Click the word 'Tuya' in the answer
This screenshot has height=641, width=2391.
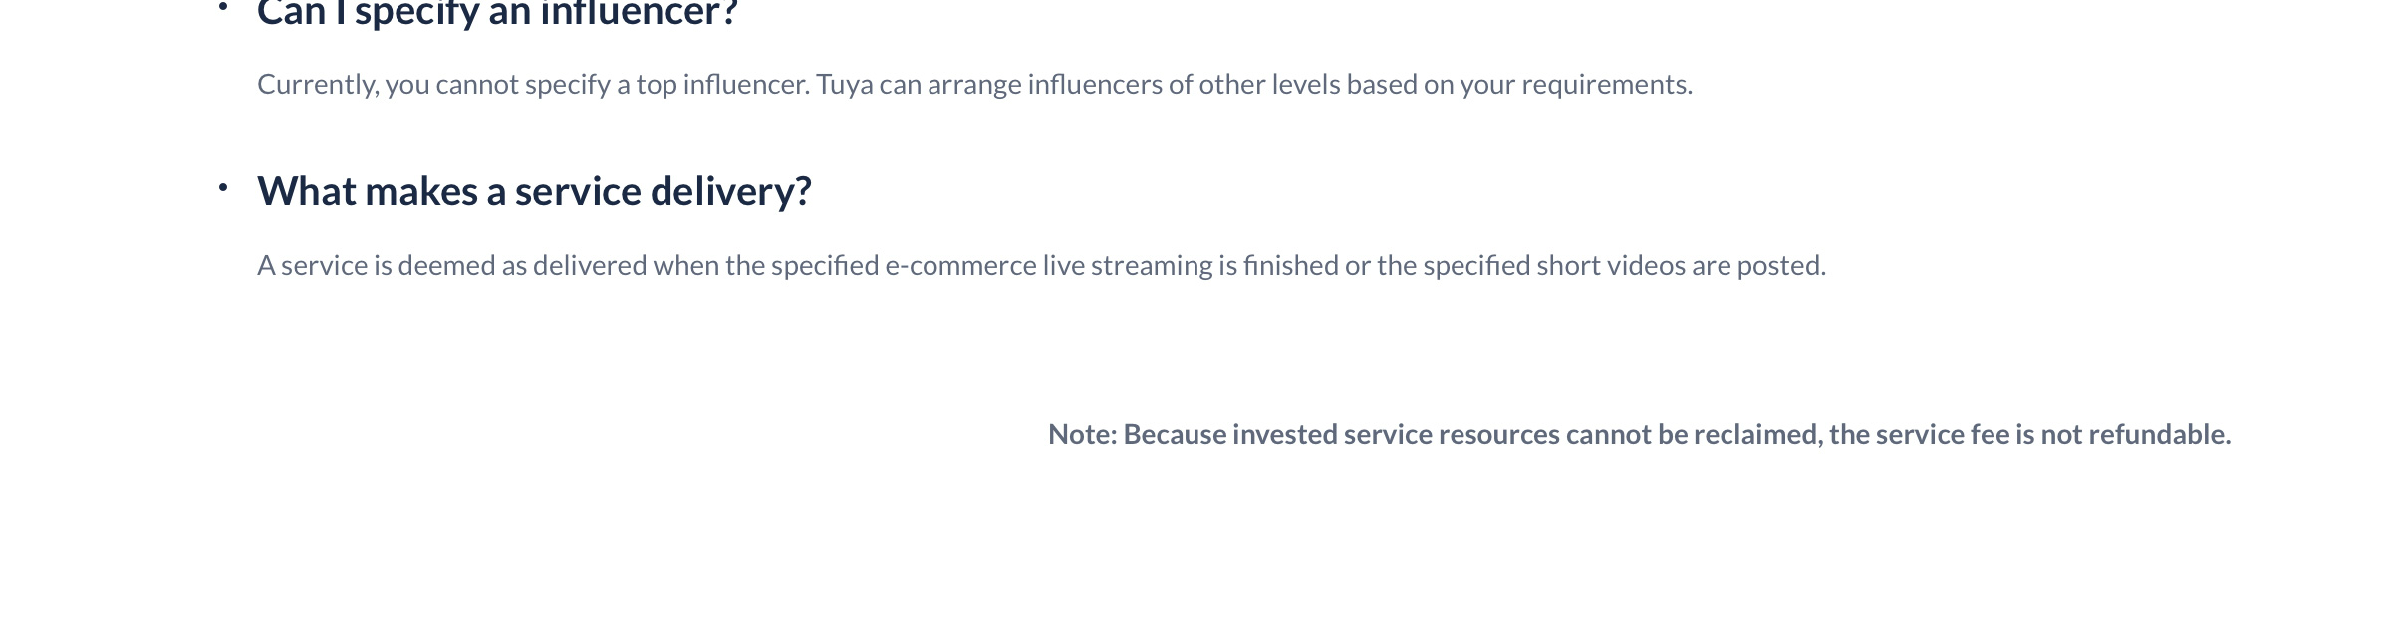coord(845,84)
